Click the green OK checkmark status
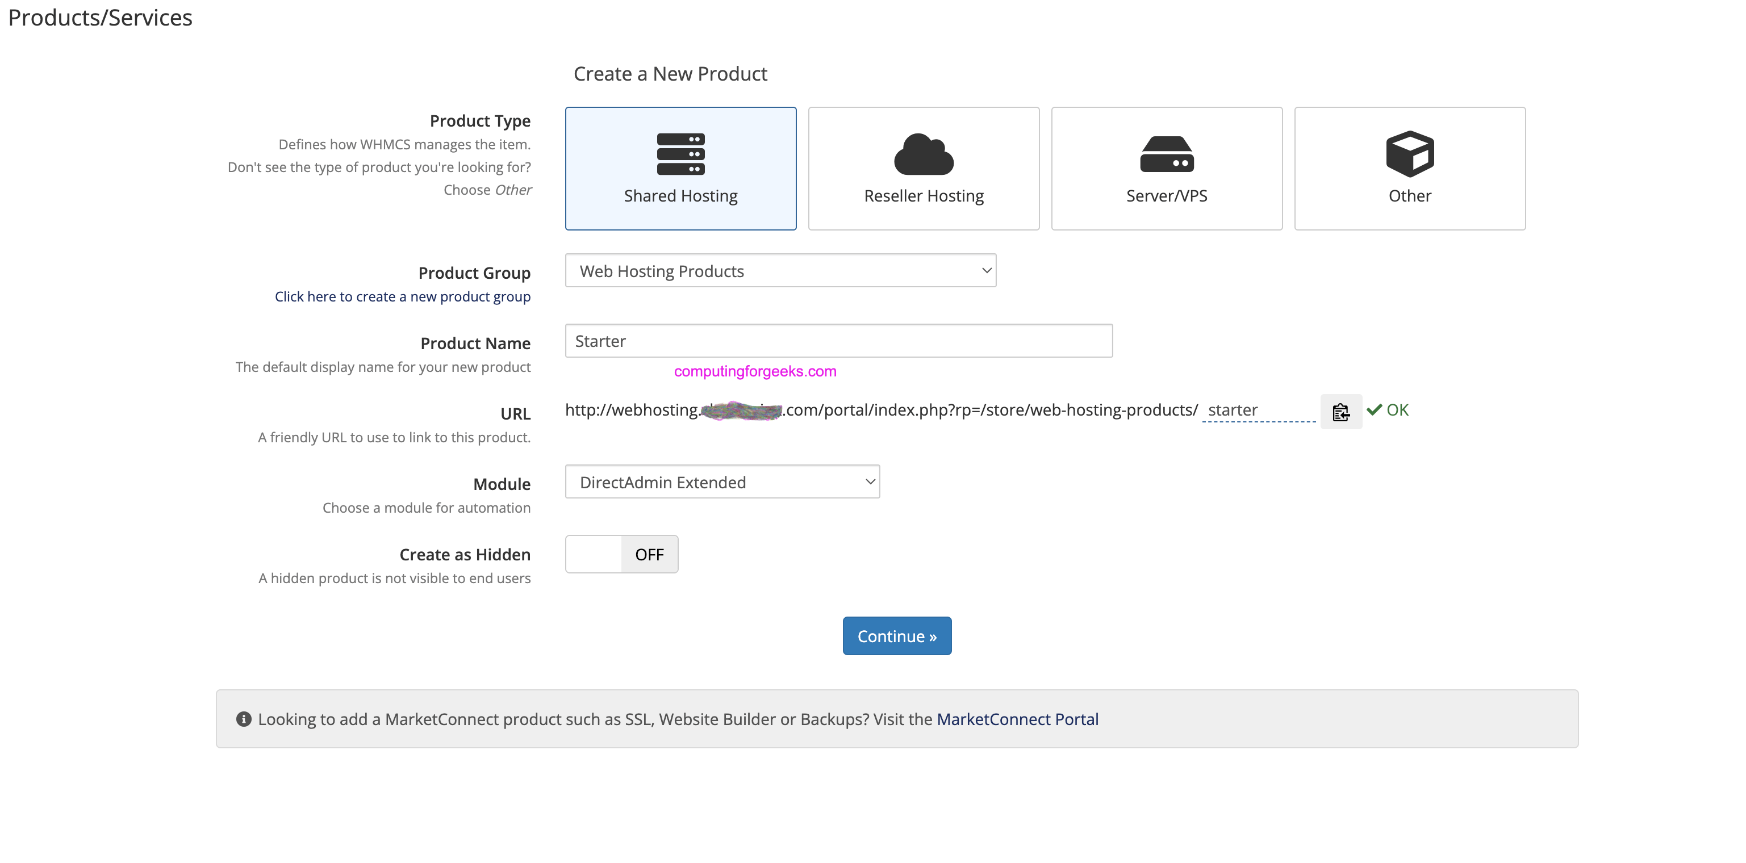This screenshot has height=863, width=1746. [x=1388, y=410]
